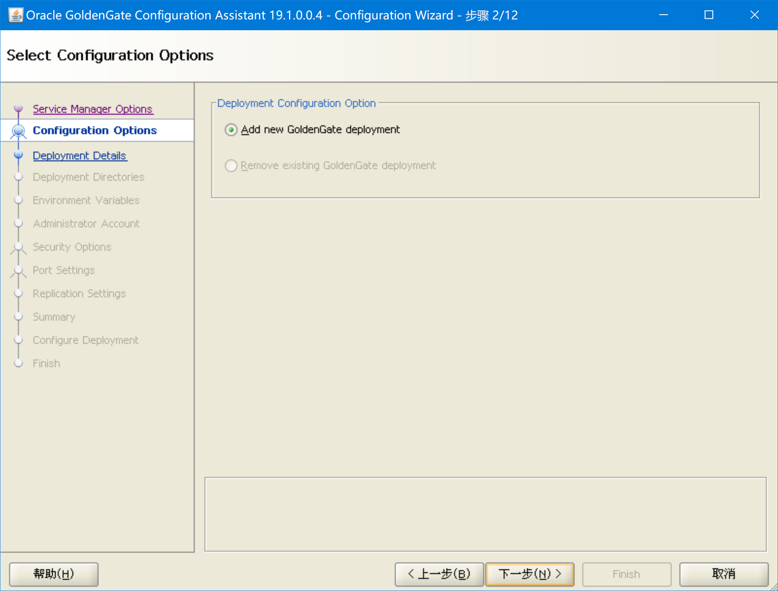
Task: Click the 上一步(B) back button
Action: point(439,574)
